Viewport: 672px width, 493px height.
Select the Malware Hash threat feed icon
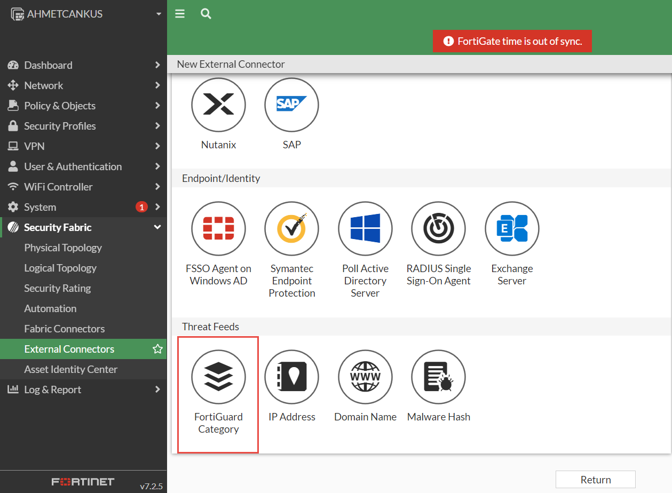[438, 377]
